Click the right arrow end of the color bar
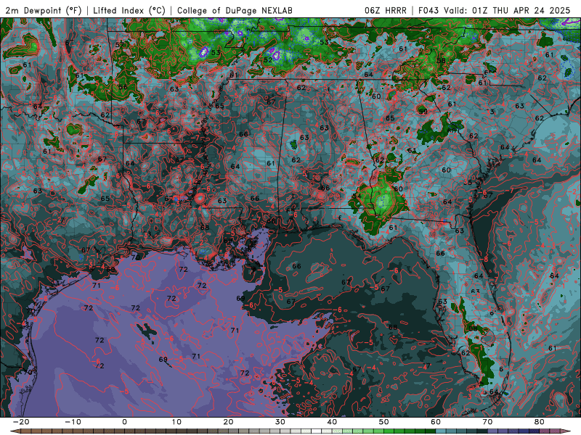The height and width of the screenshot is (435, 581). 566,431
